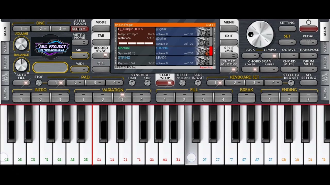
Task: Open the left DRUM side tab
Action: [5, 93]
